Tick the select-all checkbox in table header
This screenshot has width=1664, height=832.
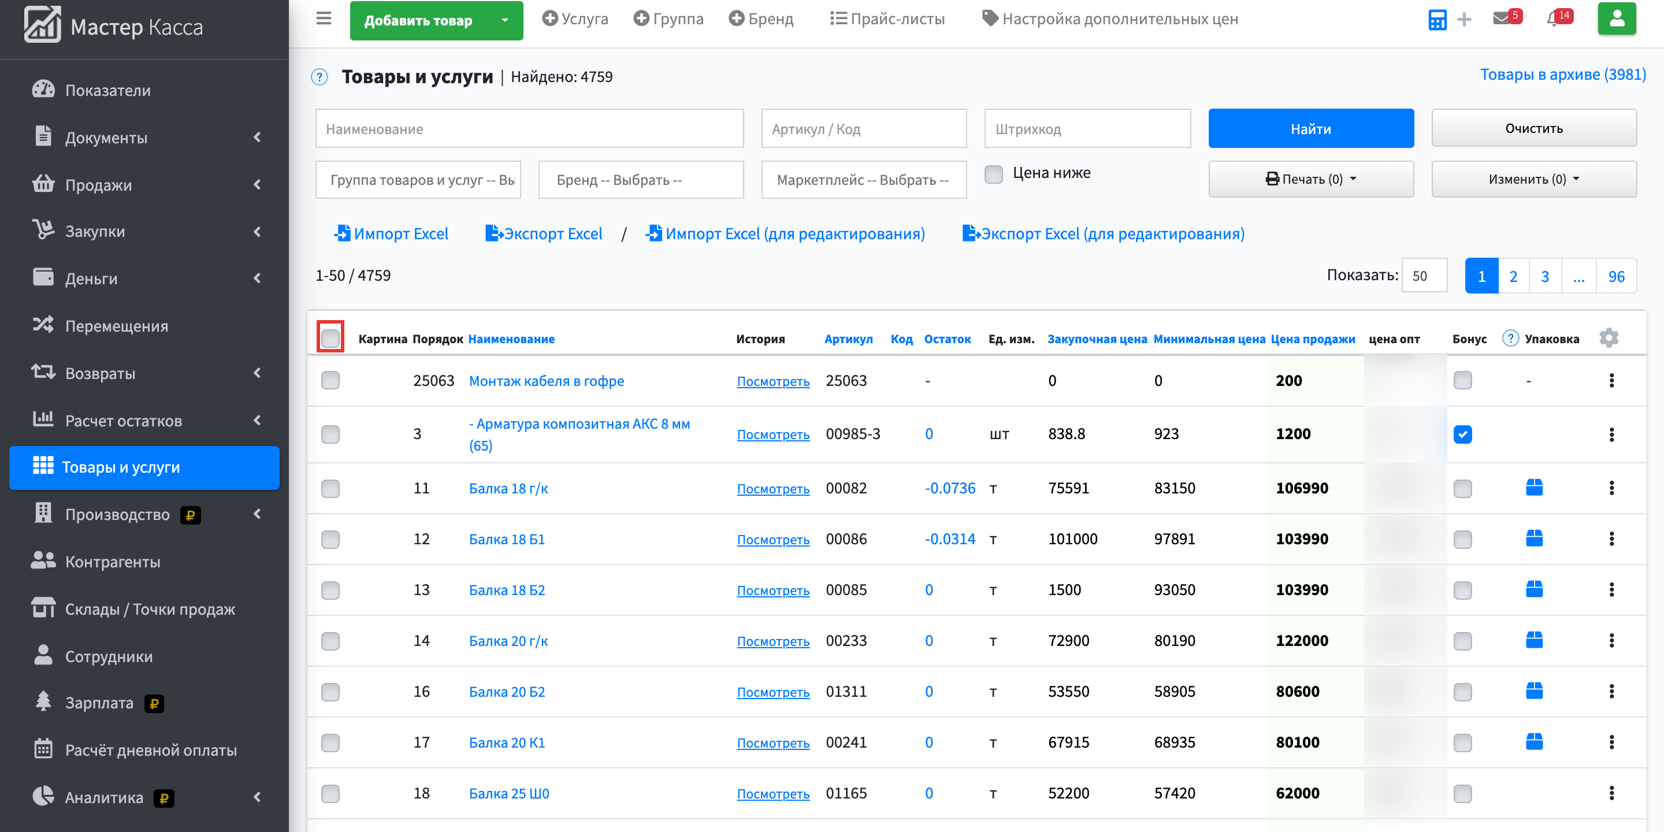point(330,338)
